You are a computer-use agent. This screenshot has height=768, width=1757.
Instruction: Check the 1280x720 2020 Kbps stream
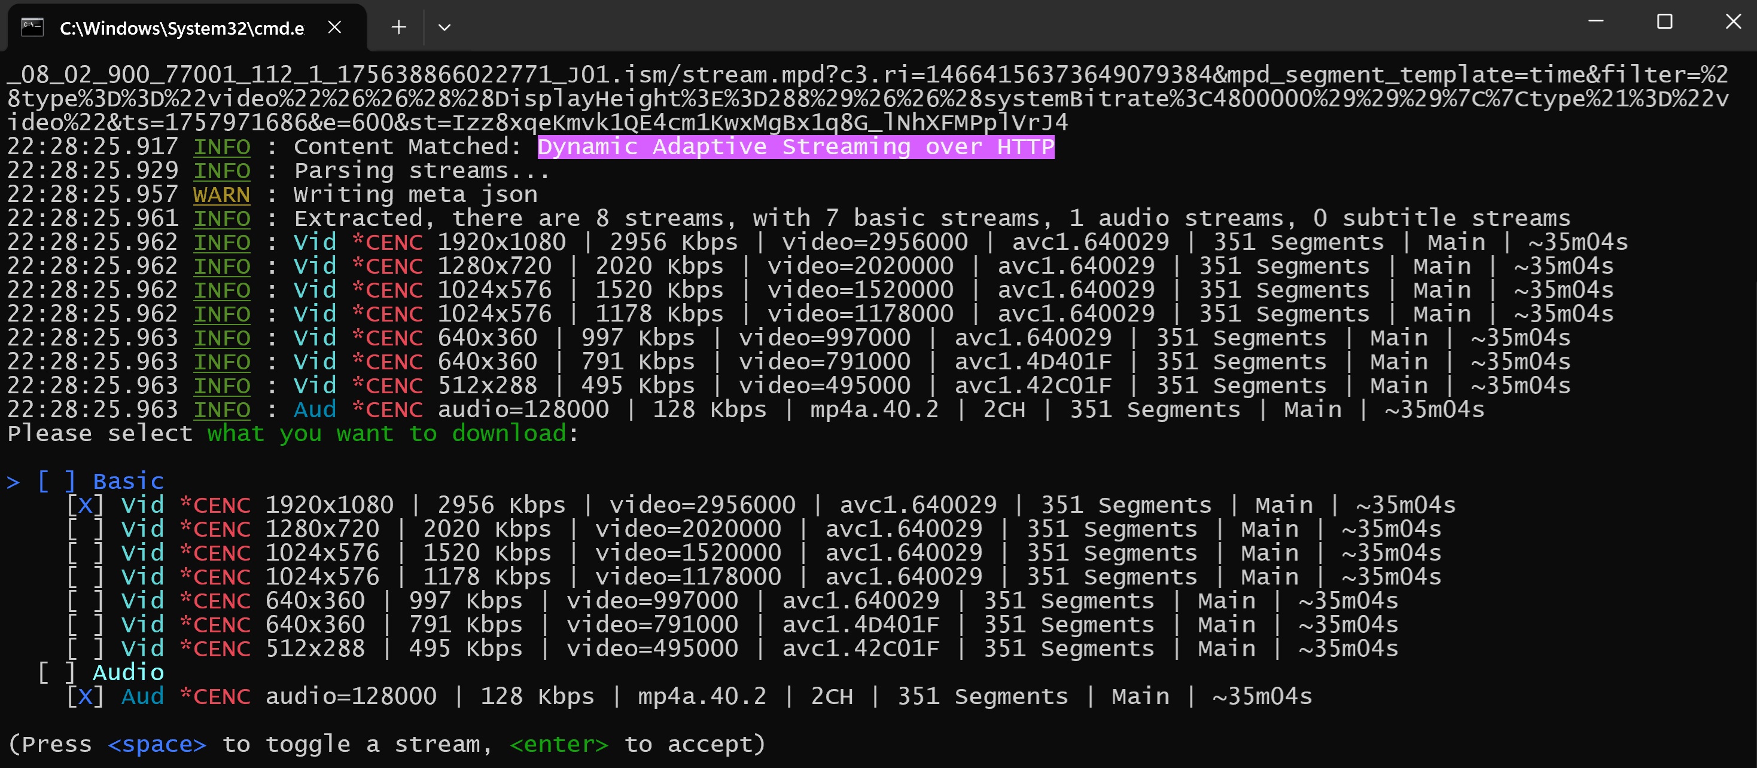(x=86, y=529)
